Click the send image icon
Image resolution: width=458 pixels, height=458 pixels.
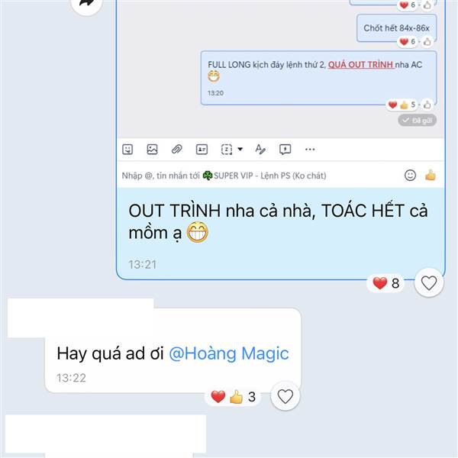(x=152, y=150)
